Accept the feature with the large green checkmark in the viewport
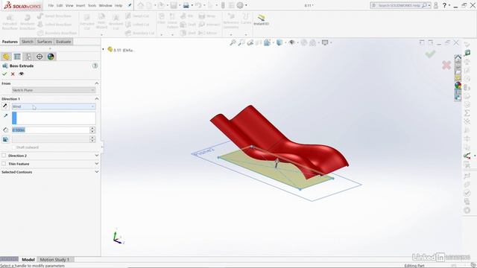This screenshot has height=268, width=477. (x=430, y=54)
